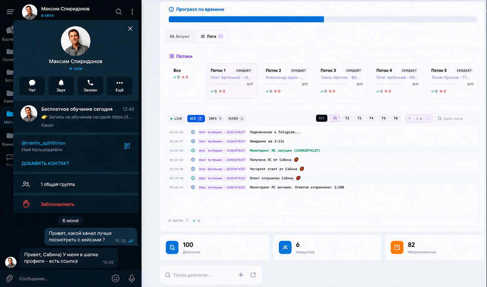The width and height of the screenshot is (487, 287).
Task: Open the T 1–6 range dropdown
Action: [419, 119]
